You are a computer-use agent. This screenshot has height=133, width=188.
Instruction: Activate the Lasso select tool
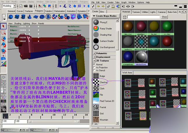(3, 33)
